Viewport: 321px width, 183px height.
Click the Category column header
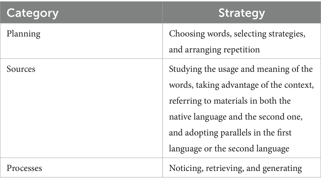point(33,13)
